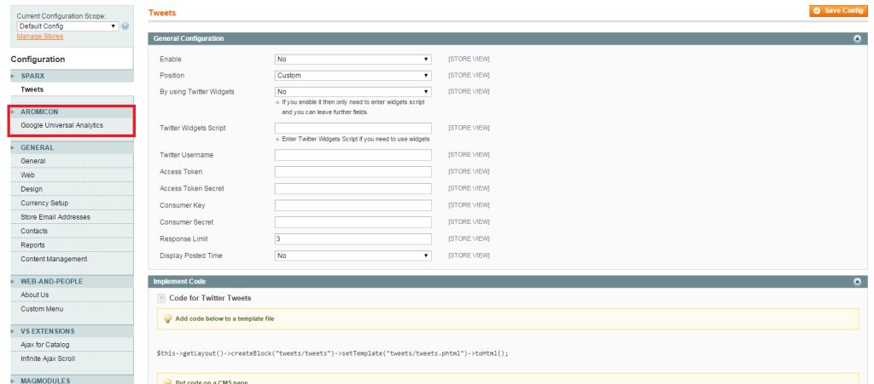Viewport: 874px width, 384px height.
Task: Open the By using Twitter Widgets dropdown
Action: point(353,92)
